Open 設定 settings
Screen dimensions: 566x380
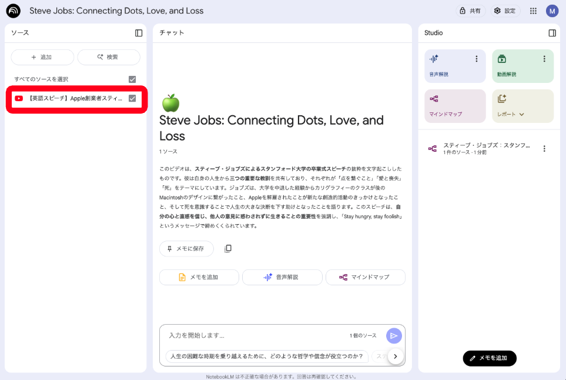coord(505,11)
